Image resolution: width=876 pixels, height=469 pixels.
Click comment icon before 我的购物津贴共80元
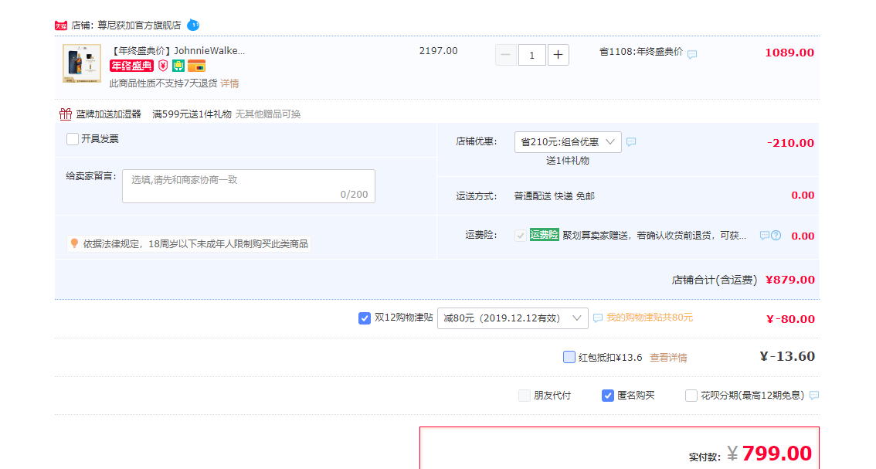coord(598,318)
